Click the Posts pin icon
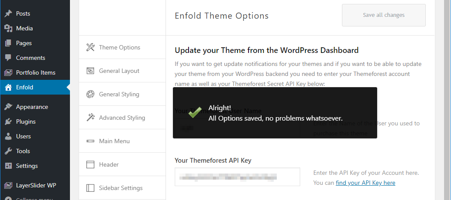Screen dimensions: 451x200 (x=8, y=13)
